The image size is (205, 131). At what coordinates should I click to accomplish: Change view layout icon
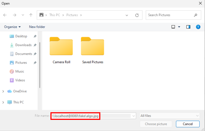[173, 27]
